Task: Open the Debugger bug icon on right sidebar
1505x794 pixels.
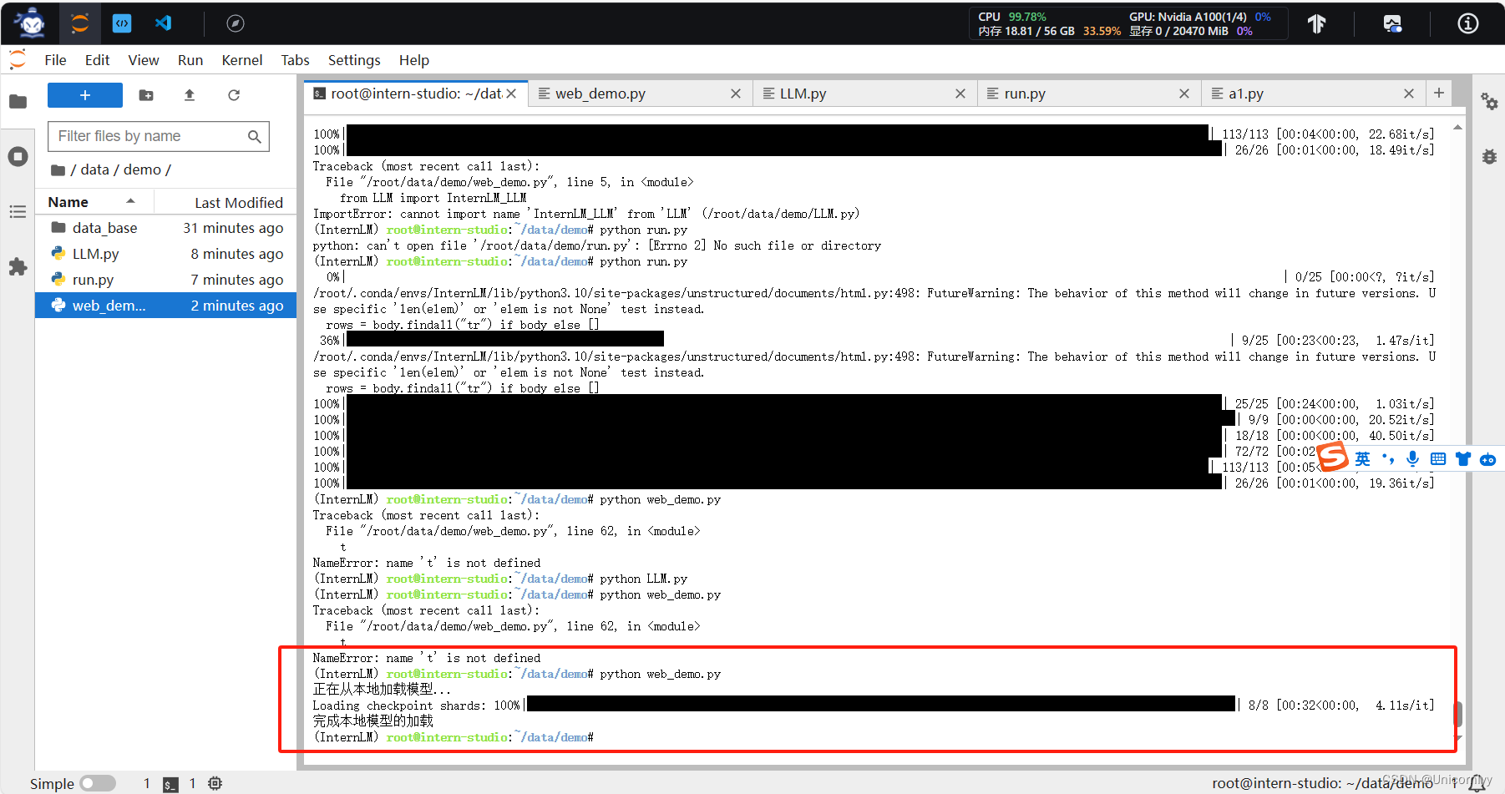Action: click(x=1489, y=156)
